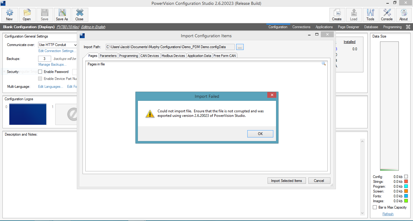Click the Save As toolbar icon
This screenshot has height=221, width=413.
pyautogui.click(x=62, y=15)
